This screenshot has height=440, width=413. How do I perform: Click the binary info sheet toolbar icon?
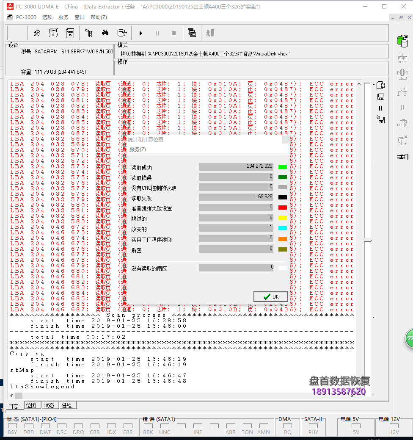(53, 33)
